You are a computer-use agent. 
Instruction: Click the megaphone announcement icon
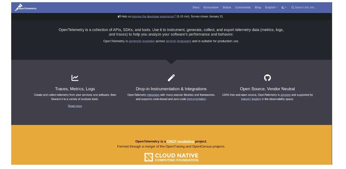(x=119, y=17)
